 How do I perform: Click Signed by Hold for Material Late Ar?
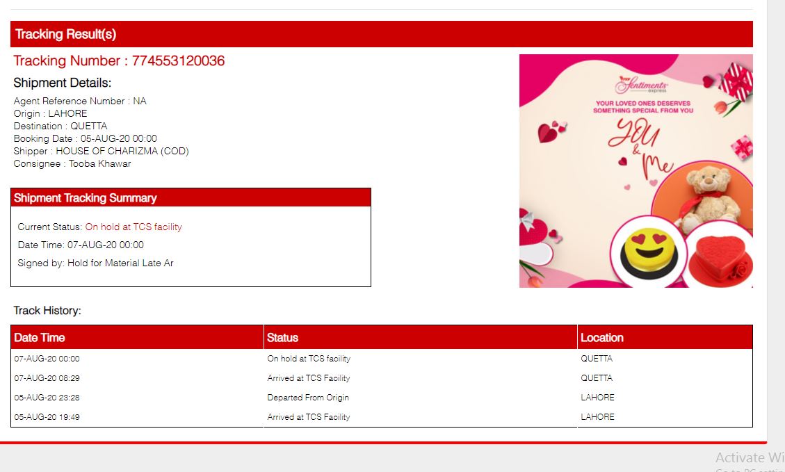coord(96,263)
